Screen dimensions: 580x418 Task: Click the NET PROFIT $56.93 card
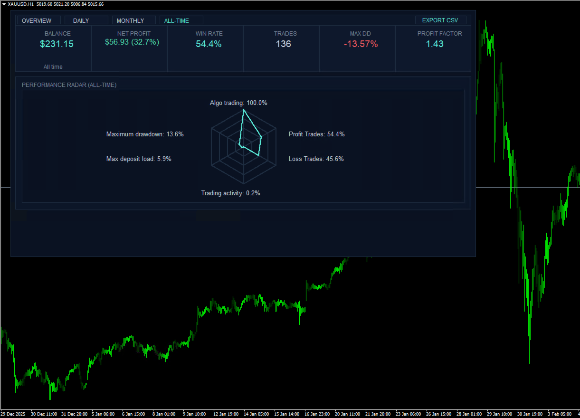129,48
